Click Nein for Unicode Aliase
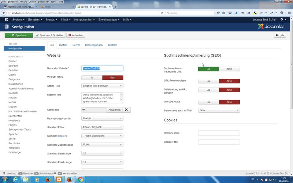Image resolution: width=293 pixels, height=183 pixels. (230, 102)
